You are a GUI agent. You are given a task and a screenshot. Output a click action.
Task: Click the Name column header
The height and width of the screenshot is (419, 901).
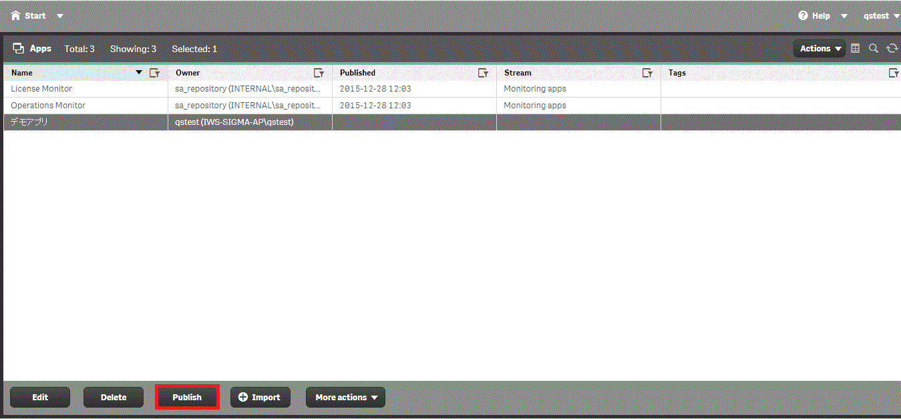85,73
